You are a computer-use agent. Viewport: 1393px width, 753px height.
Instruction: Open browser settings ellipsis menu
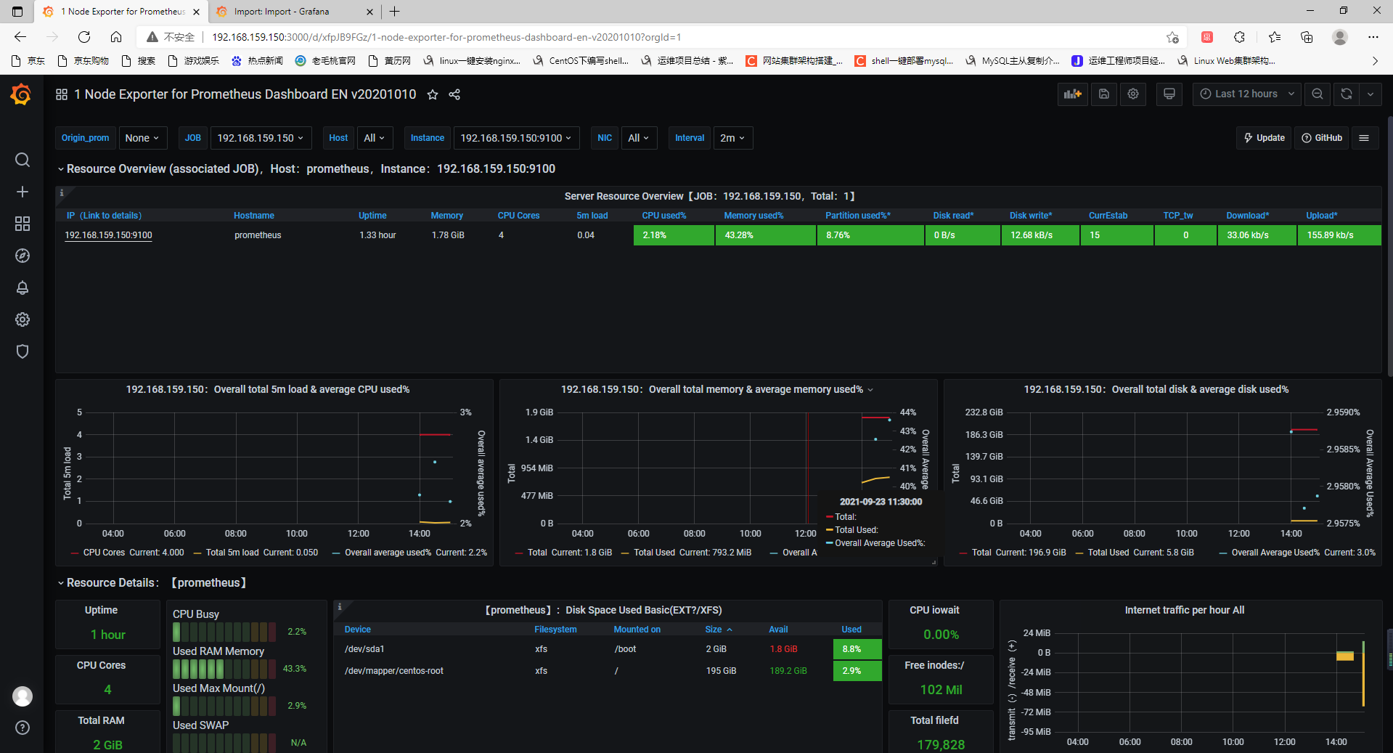1373,37
